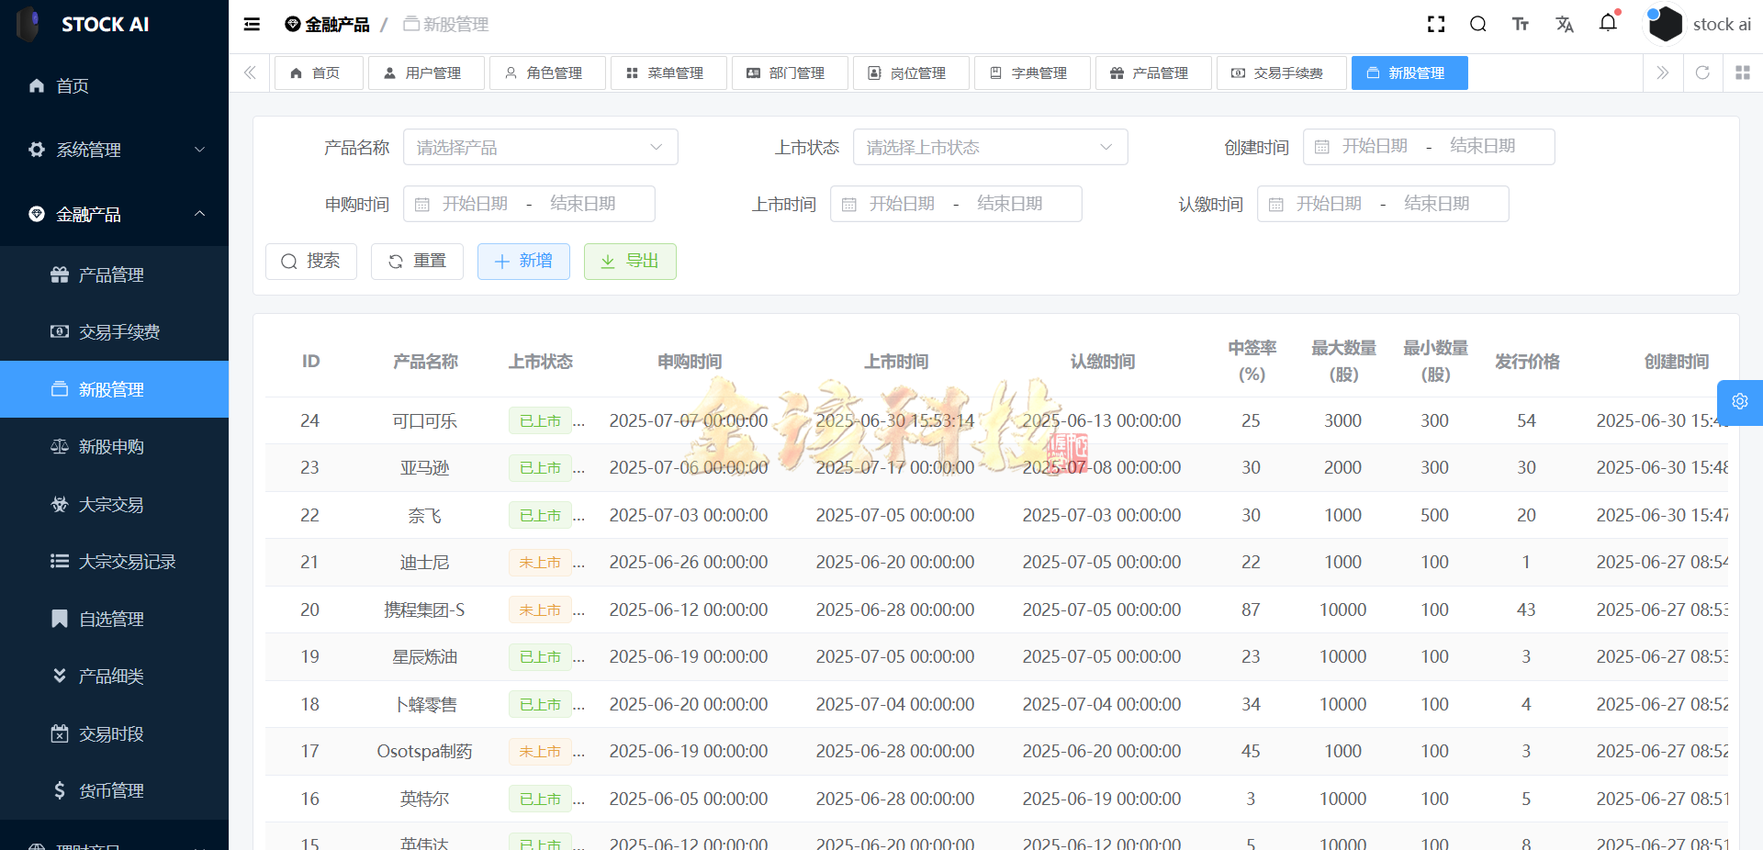Switch to the 字典管理 tab
This screenshot has width=1763, height=850.
coord(1032,73)
